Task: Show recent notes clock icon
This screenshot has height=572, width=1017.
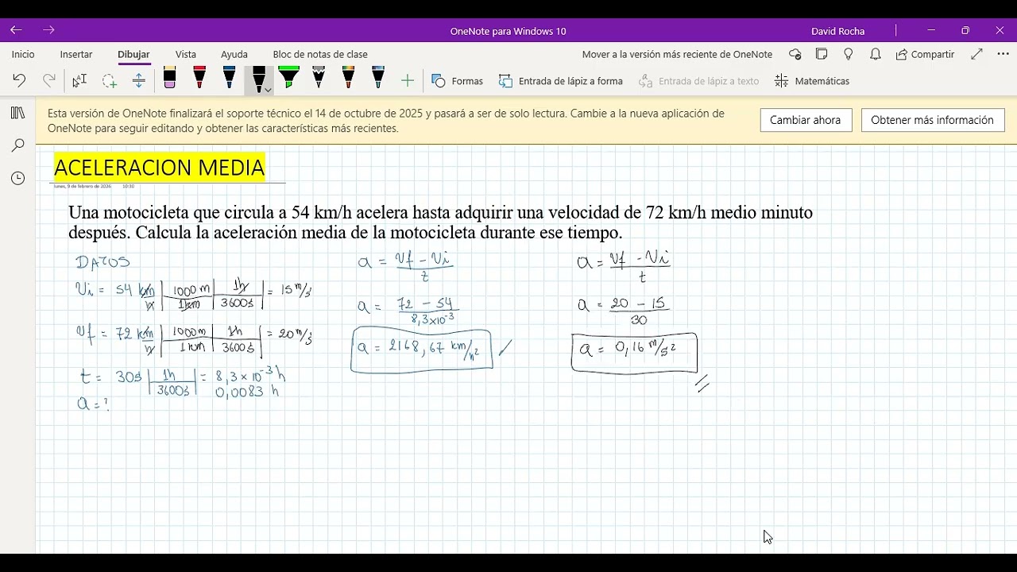Action: (x=17, y=179)
